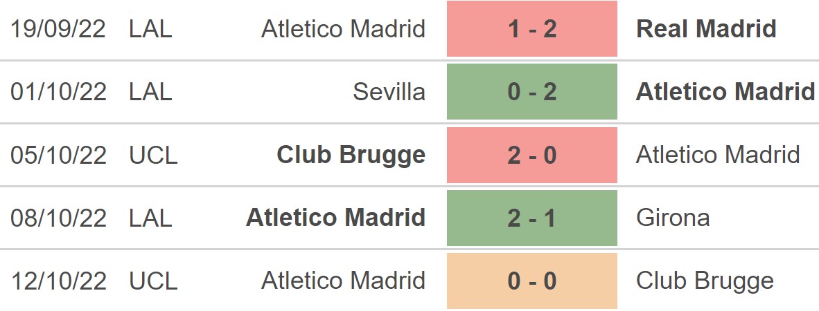
Task: Select the 05/10/22 match date
Action: 59,155
